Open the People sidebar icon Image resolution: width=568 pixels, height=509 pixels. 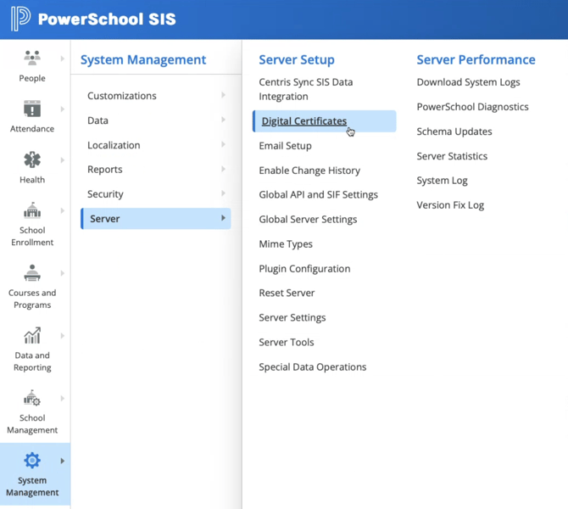32,58
